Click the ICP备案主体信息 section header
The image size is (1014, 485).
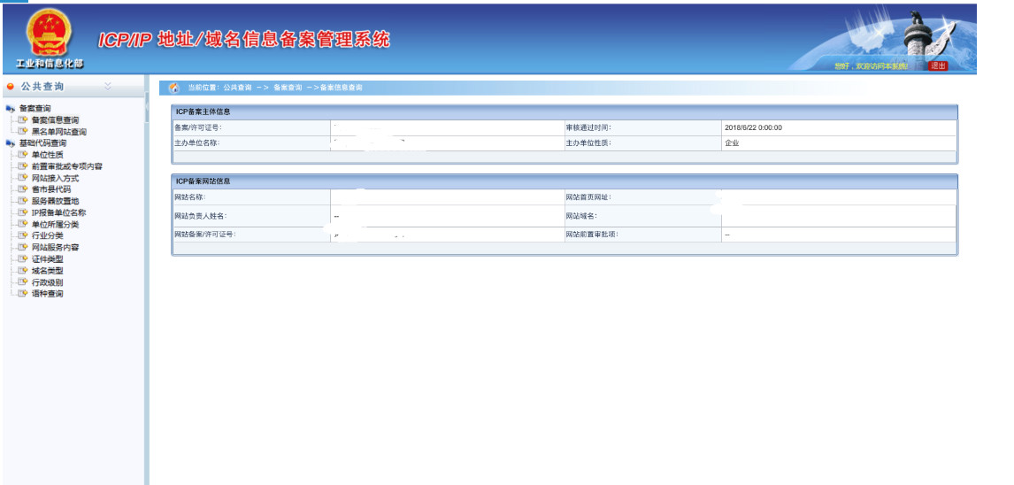click(x=564, y=112)
